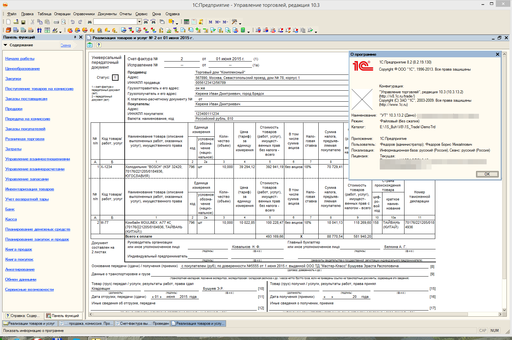Viewport: 512px width, 340px height.
Task: Open the Операции menu
Action: (x=62, y=14)
